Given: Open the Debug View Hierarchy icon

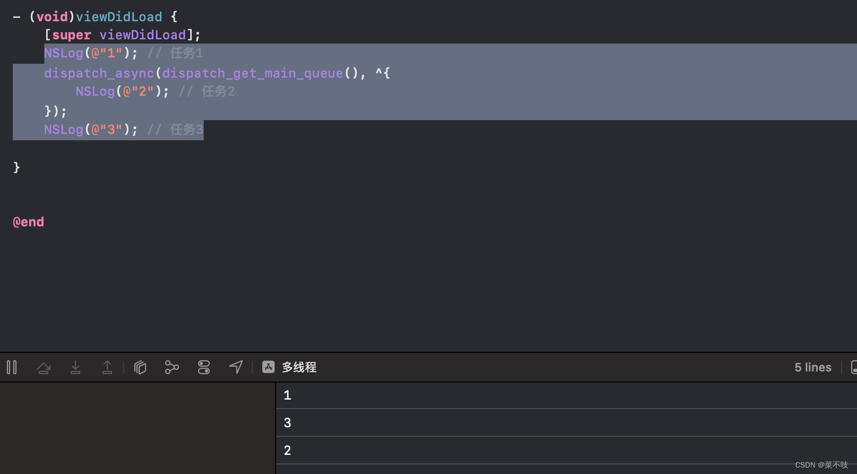Looking at the screenshot, I should (x=140, y=367).
